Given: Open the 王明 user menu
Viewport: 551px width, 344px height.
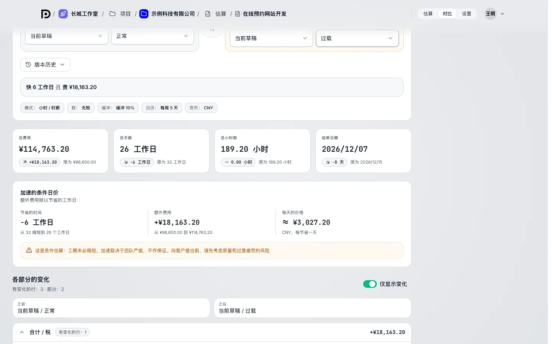Looking at the screenshot, I should 495,14.
